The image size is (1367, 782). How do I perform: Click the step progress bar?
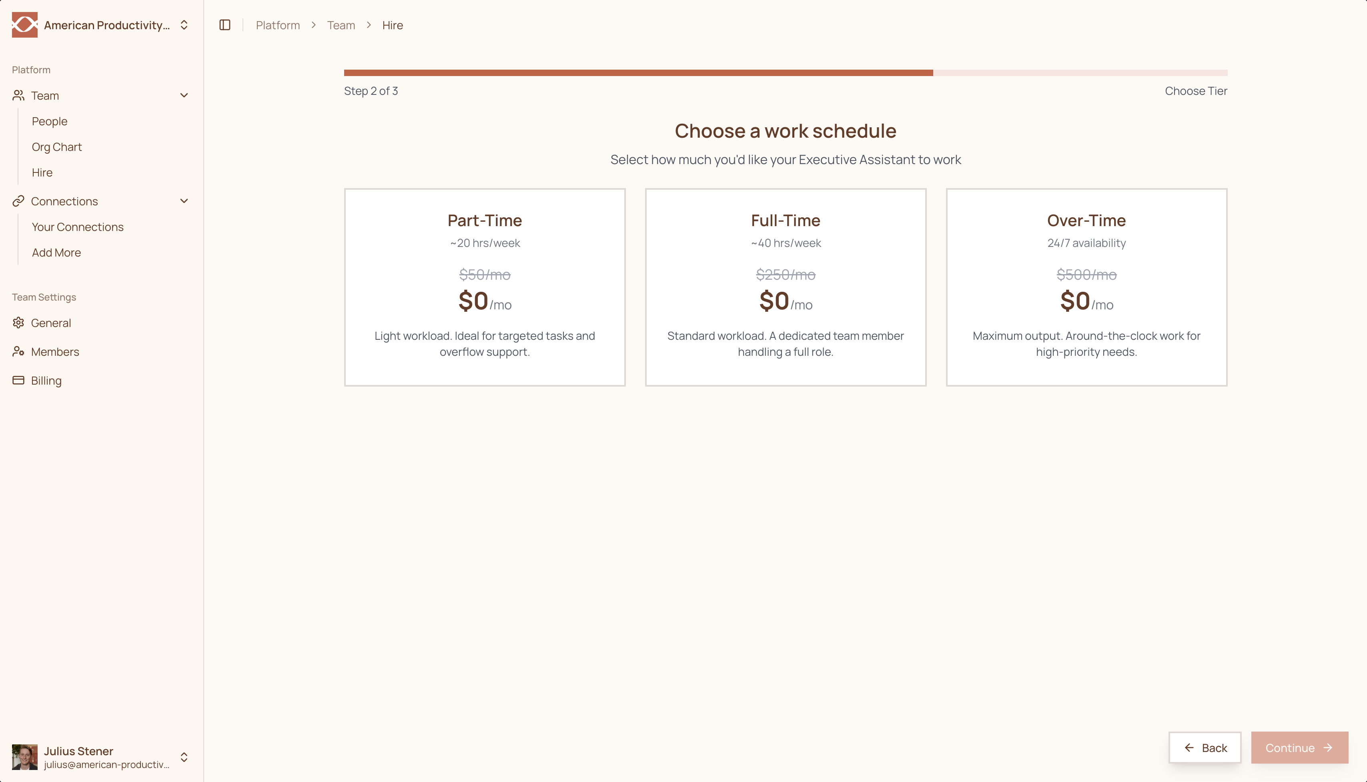[x=785, y=72]
